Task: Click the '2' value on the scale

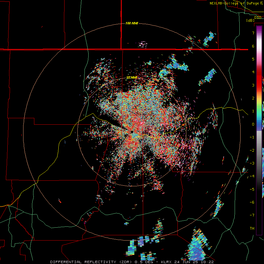Action: click(x=253, y=98)
